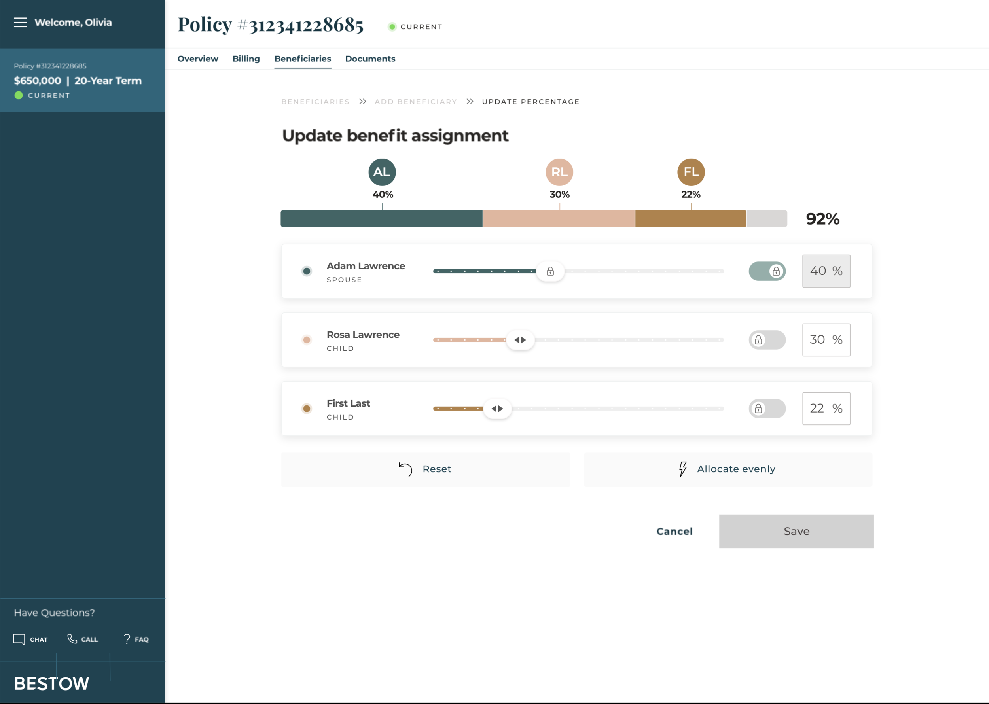Screen dimensions: 989x704
Task: Go to Beneficiaries breadcrumb link
Action: click(x=315, y=102)
